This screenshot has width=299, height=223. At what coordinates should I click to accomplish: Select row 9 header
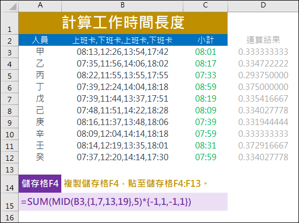[x=10, y=122]
